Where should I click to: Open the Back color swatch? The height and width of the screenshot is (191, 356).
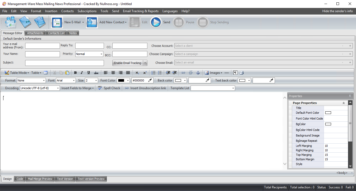coord(180,80)
